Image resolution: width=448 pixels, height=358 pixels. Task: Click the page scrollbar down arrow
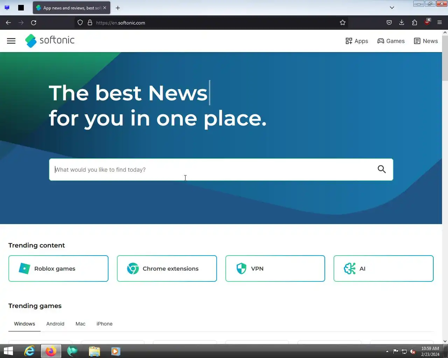click(445, 341)
